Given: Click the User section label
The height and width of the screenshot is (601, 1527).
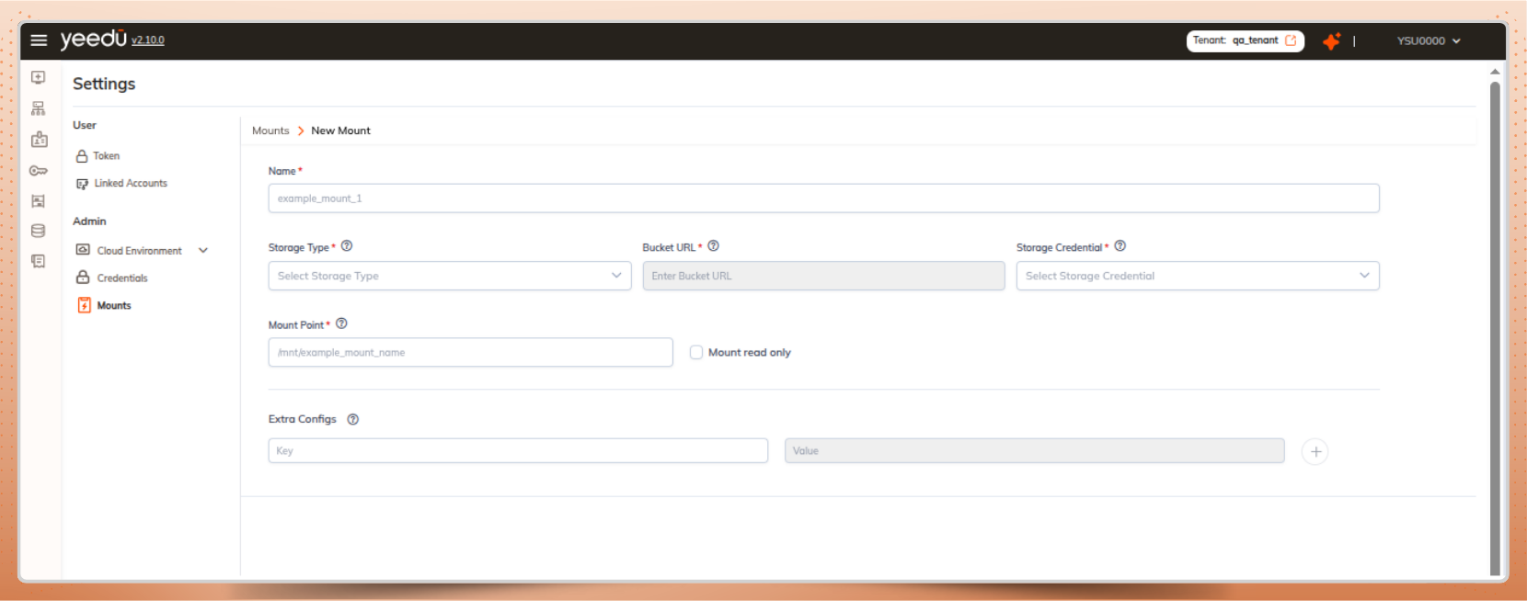Looking at the screenshot, I should (x=85, y=125).
